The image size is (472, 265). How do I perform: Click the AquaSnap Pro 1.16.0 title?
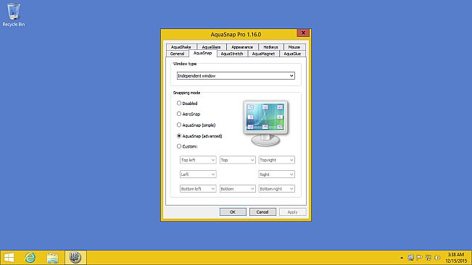236,35
